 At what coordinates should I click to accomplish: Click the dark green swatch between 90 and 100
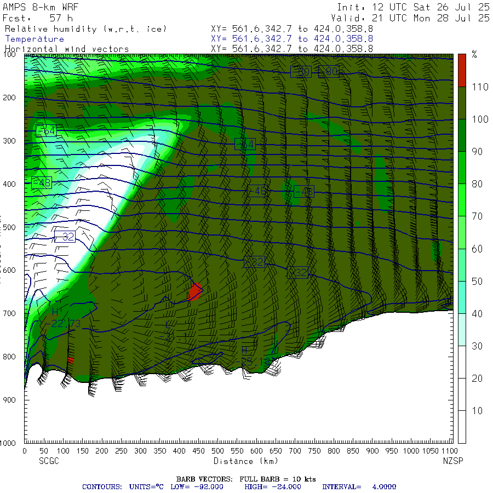(462, 135)
